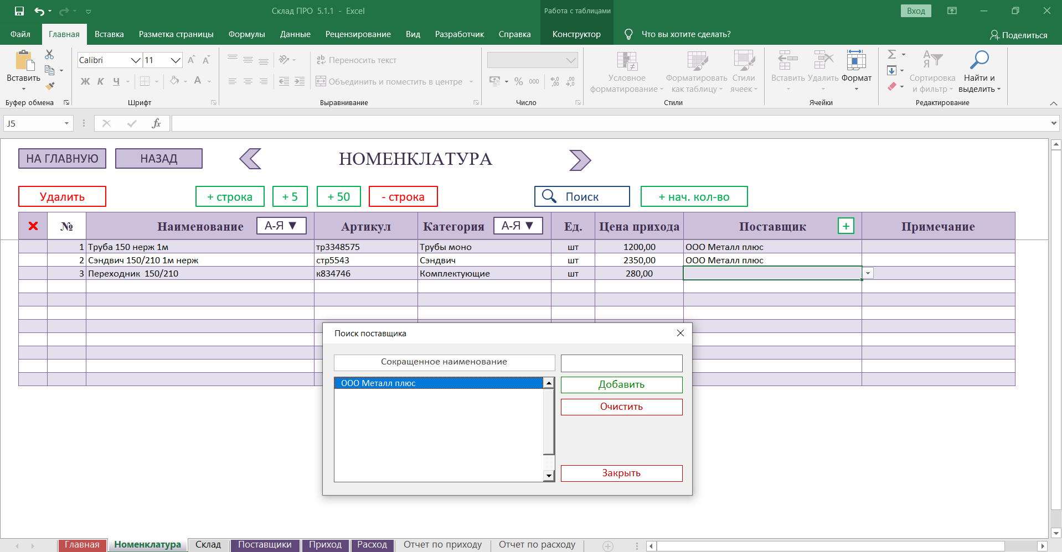Open the Формулы ribbon tab

click(246, 34)
